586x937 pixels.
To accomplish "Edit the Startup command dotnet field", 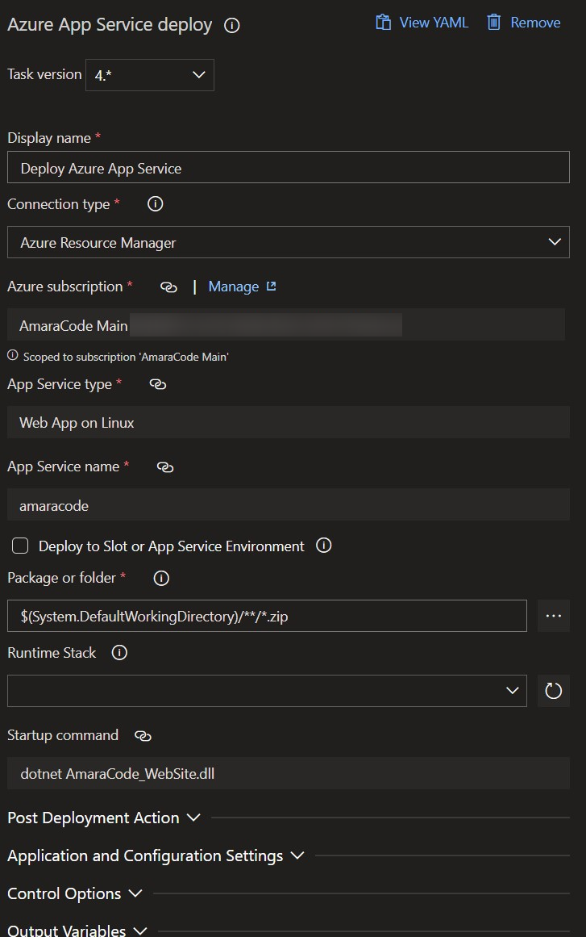I will 289,773.
